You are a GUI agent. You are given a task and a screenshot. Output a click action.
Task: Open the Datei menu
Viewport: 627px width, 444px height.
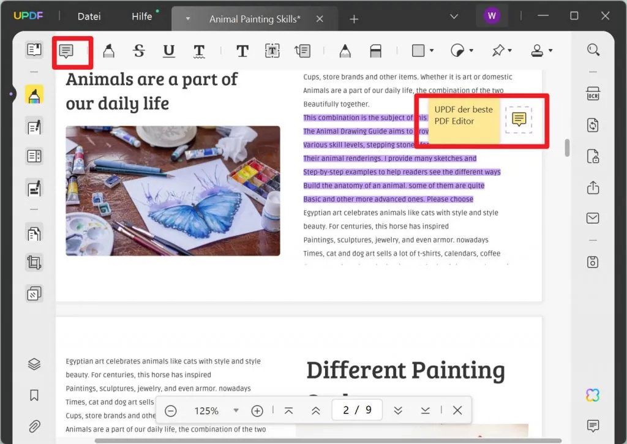tap(89, 17)
